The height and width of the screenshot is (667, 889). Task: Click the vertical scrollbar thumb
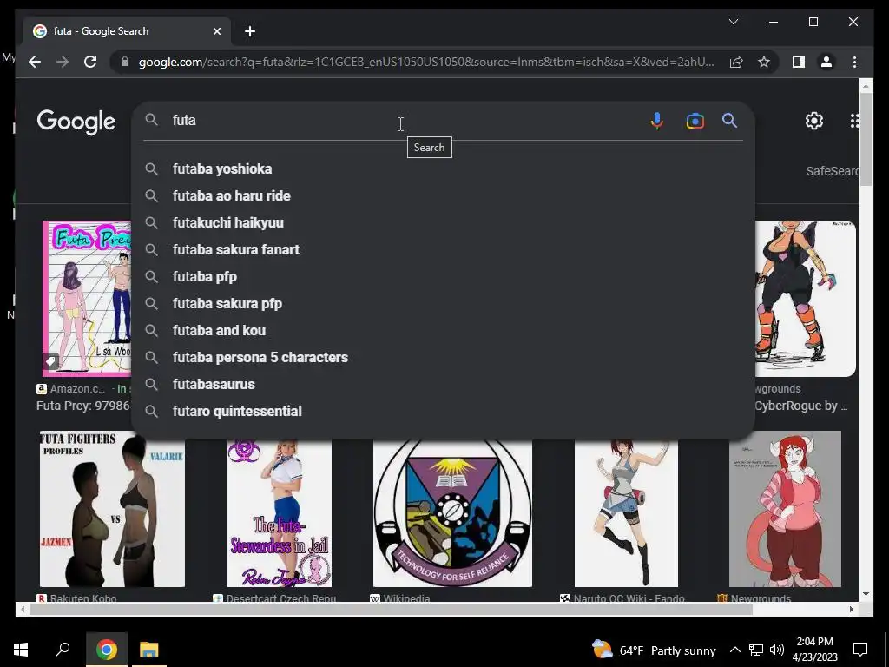pos(866,139)
